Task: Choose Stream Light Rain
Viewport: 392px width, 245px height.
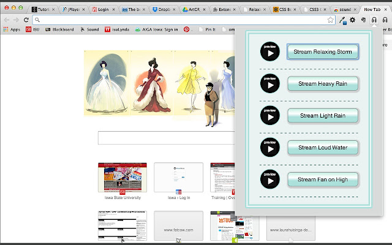Action: [x=323, y=116]
